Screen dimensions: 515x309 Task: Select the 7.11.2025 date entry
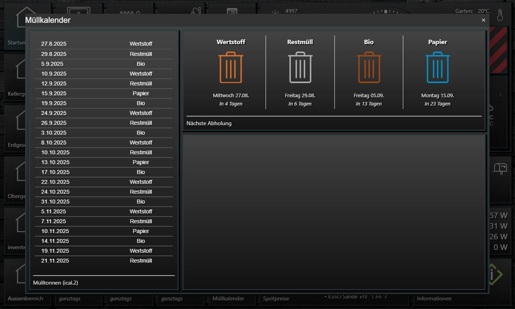click(54, 221)
